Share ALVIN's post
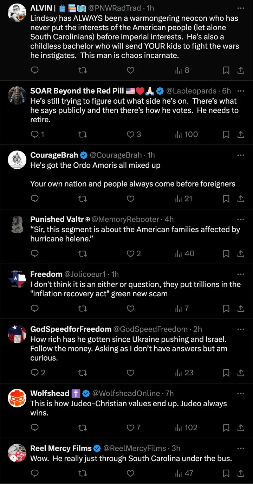 (241, 70)
